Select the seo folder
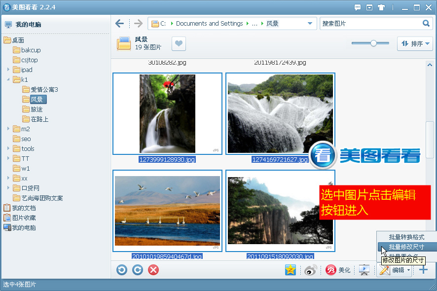This screenshot has height=291, width=437. coord(22,139)
